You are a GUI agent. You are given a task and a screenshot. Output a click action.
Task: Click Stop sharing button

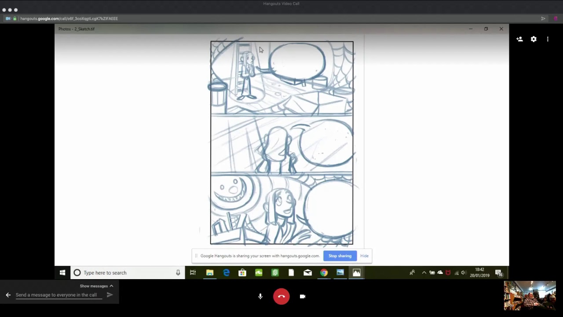tap(340, 256)
